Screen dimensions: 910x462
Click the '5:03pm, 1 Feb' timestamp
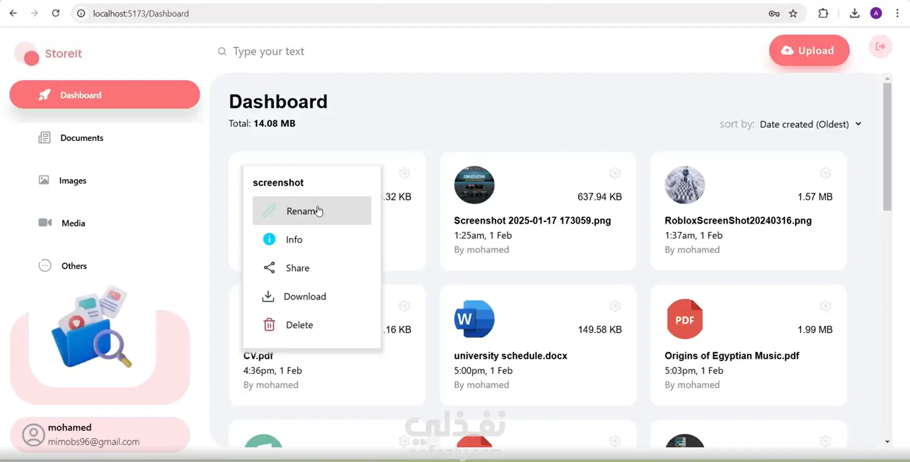click(694, 370)
